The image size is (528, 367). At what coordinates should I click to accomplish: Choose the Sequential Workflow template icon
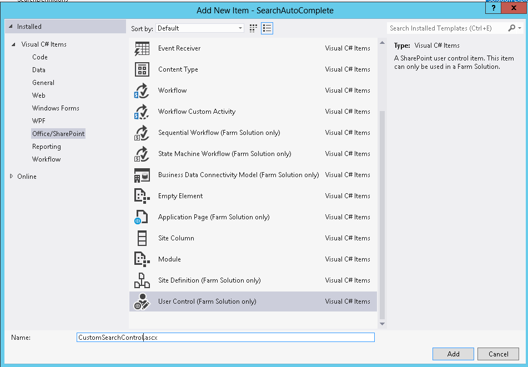(x=142, y=133)
